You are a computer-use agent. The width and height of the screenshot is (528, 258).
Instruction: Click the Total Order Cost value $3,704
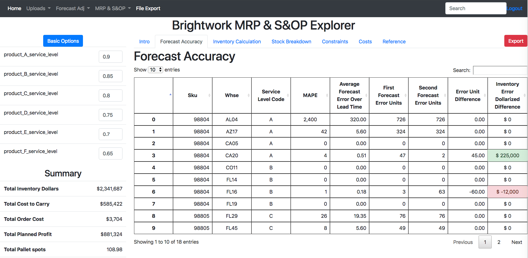[x=114, y=219]
